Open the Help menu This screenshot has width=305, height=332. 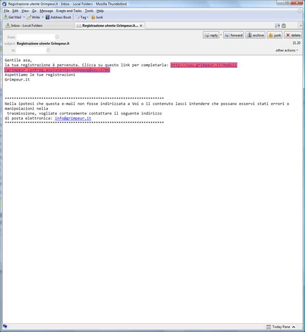pyautogui.click(x=100, y=11)
